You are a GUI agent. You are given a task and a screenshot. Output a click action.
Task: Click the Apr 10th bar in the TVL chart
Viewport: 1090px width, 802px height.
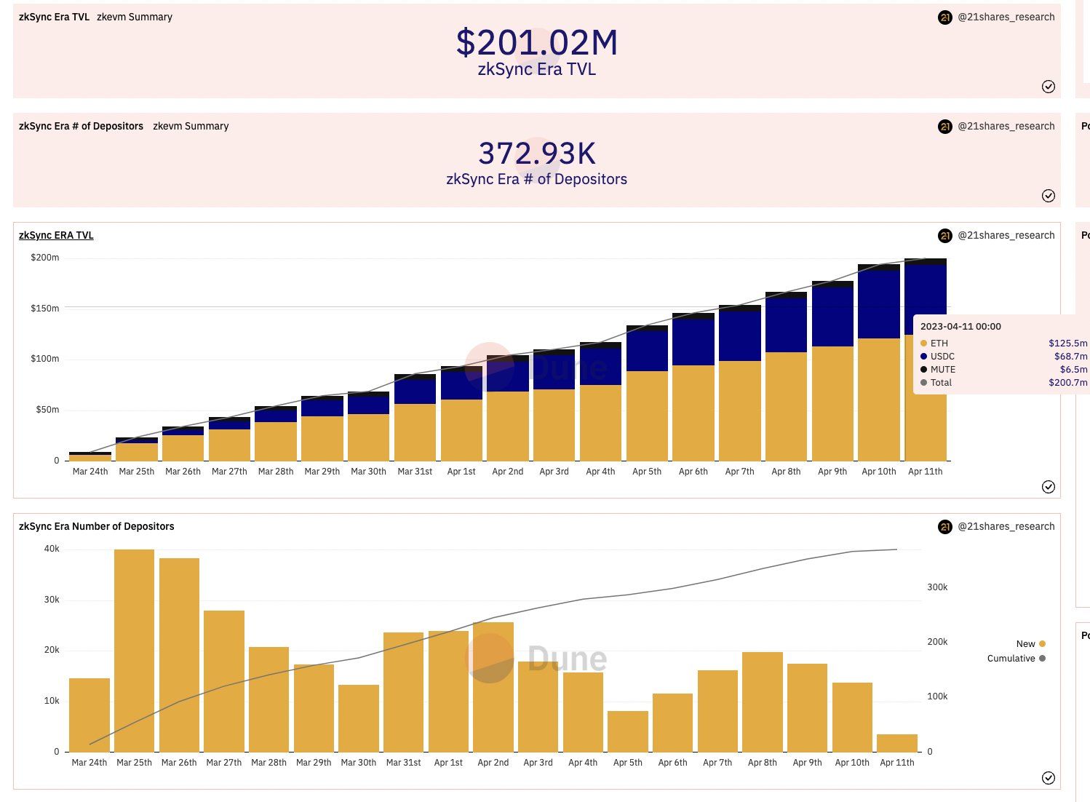click(x=879, y=362)
